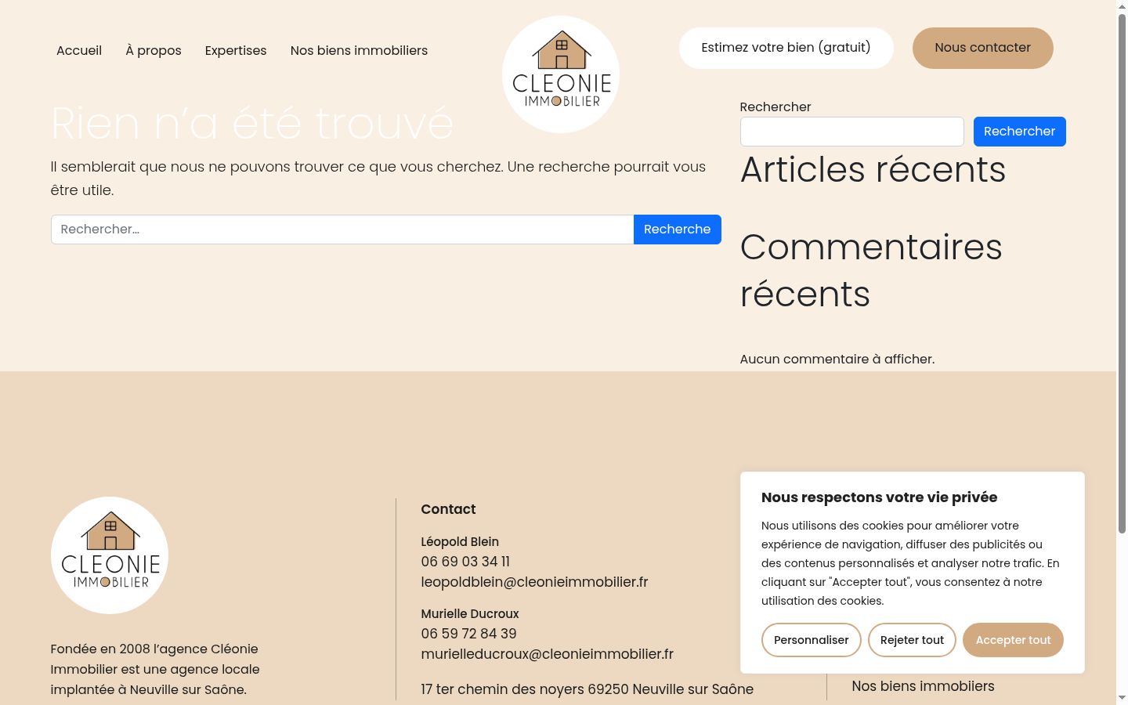Click the 'Rien n'a été trouvé' heading
Viewport: 1128px width, 705px height.
252,123
